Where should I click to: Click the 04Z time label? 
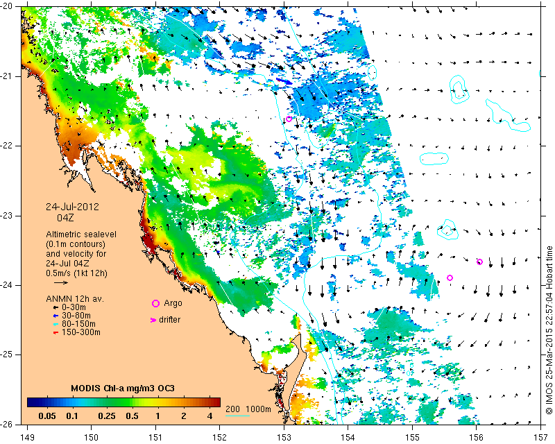(x=65, y=218)
